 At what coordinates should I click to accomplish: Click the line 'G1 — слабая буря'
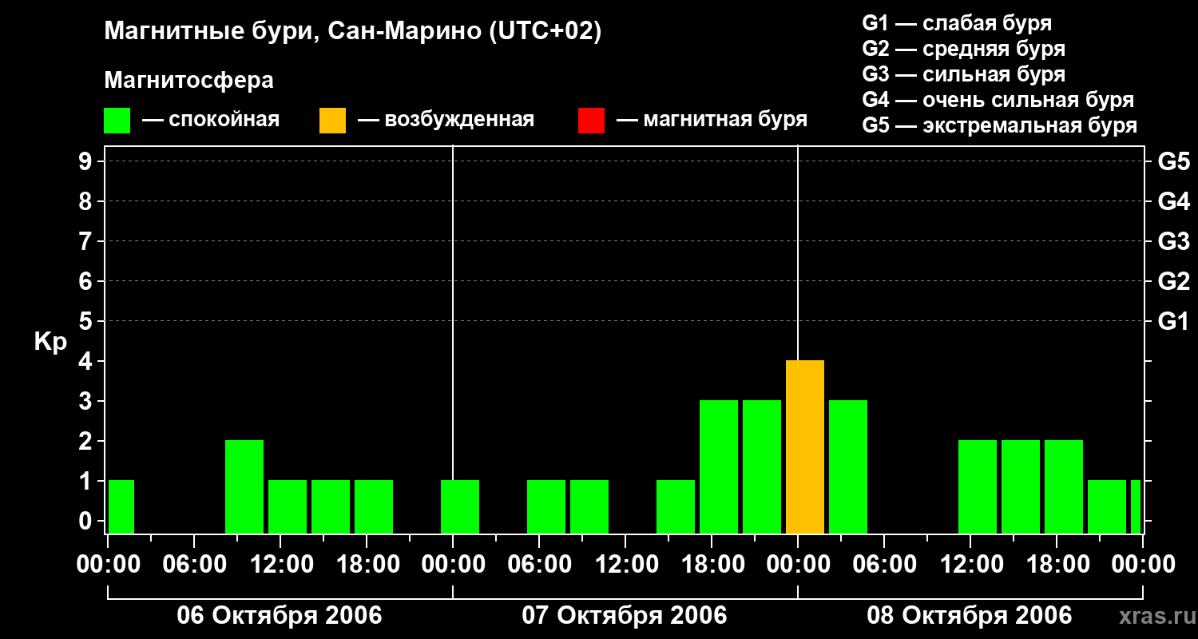[957, 23]
